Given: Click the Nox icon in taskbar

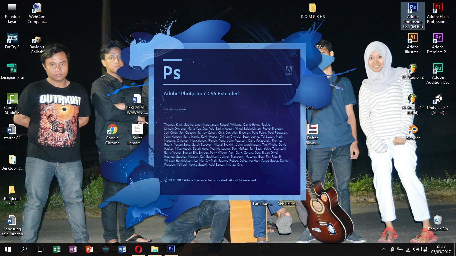Looking at the screenshot, I should point(105,249).
